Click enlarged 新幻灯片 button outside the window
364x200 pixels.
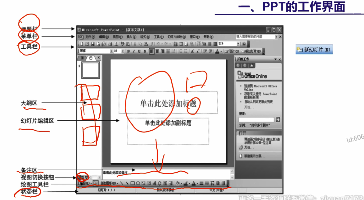coord(314,49)
